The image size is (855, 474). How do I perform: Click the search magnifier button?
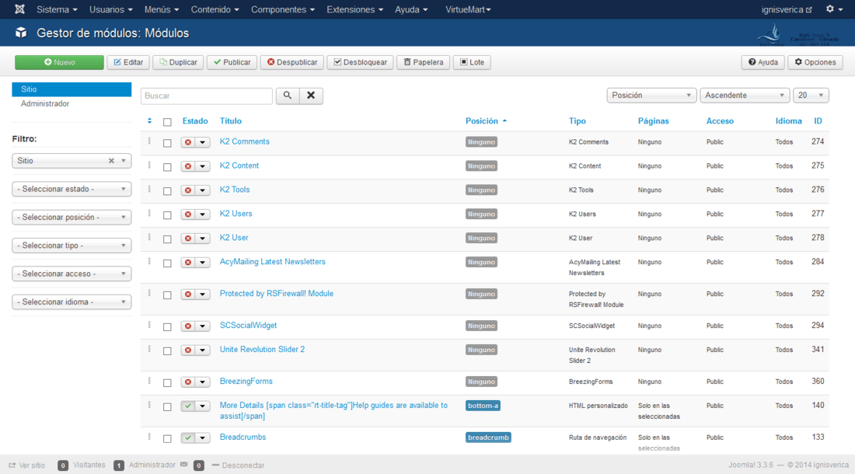(288, 96)
